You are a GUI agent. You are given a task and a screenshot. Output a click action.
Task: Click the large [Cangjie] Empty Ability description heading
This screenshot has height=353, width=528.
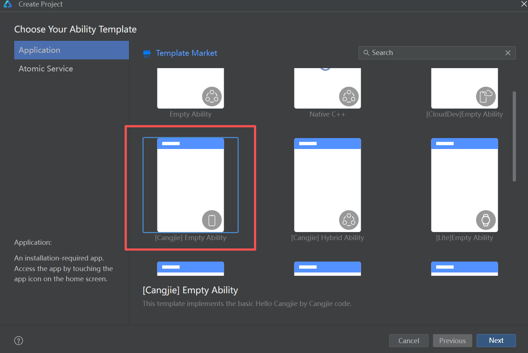[x=190, y=290]
